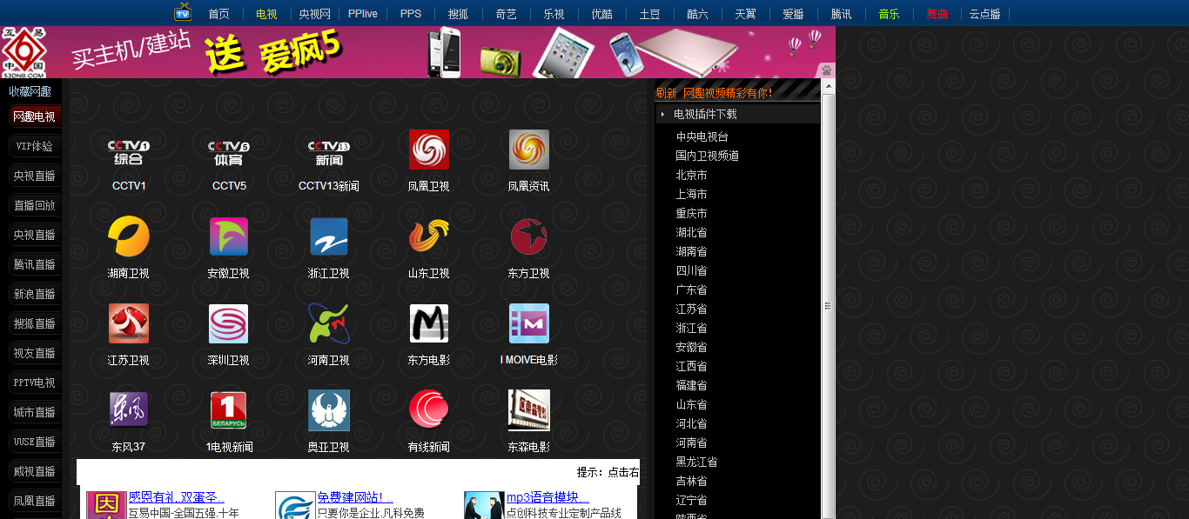
Task: Open PPTV电视 in the sidebar
Action: 34,383
